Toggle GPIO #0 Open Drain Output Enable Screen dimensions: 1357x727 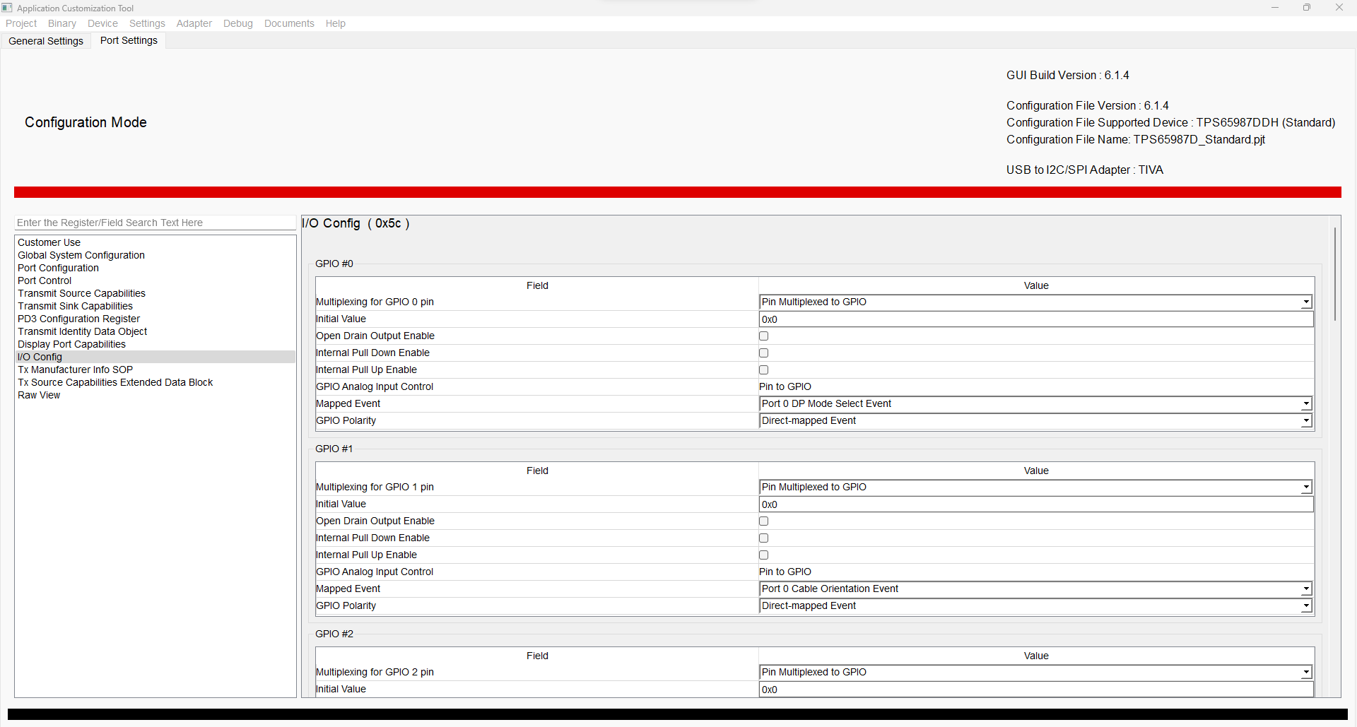click(x=763, y=336)
